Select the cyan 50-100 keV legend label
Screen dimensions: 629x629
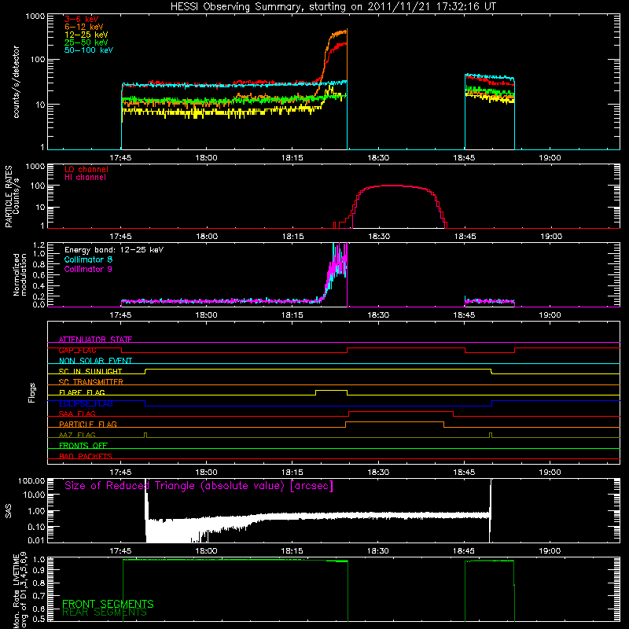point(89,50)
